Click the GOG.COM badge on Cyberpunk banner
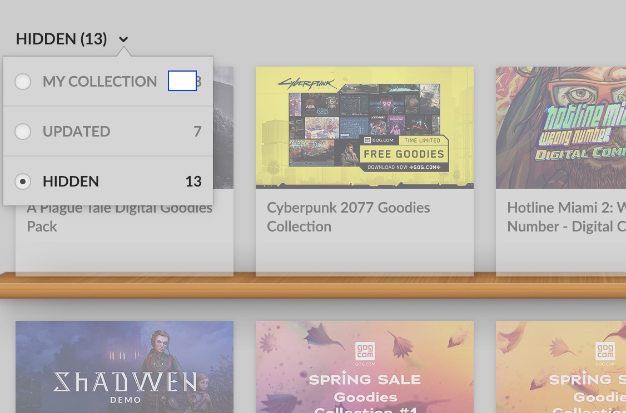The height and width of the screenshot is (413, 626). pos(379,140)
